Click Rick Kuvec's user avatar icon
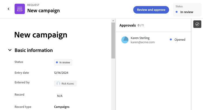The image size is (203, 110). [58, 83]
